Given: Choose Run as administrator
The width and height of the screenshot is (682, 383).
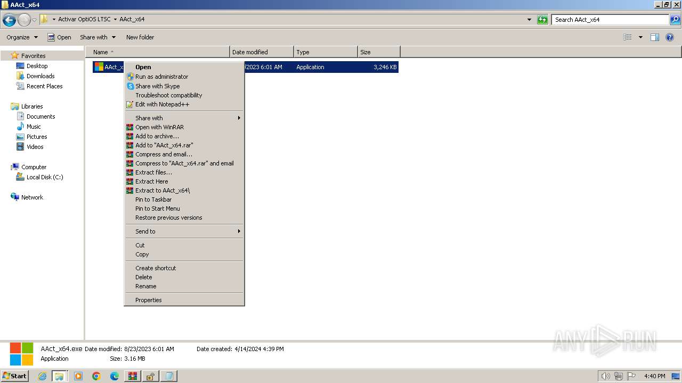Looking at the screenshot, I should pyautogui.click(x=184, y=77).
